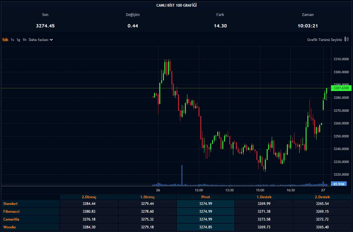
Task: Click Fibonacci 2.Direnç value 3280.83
Action: click(89, 212)
